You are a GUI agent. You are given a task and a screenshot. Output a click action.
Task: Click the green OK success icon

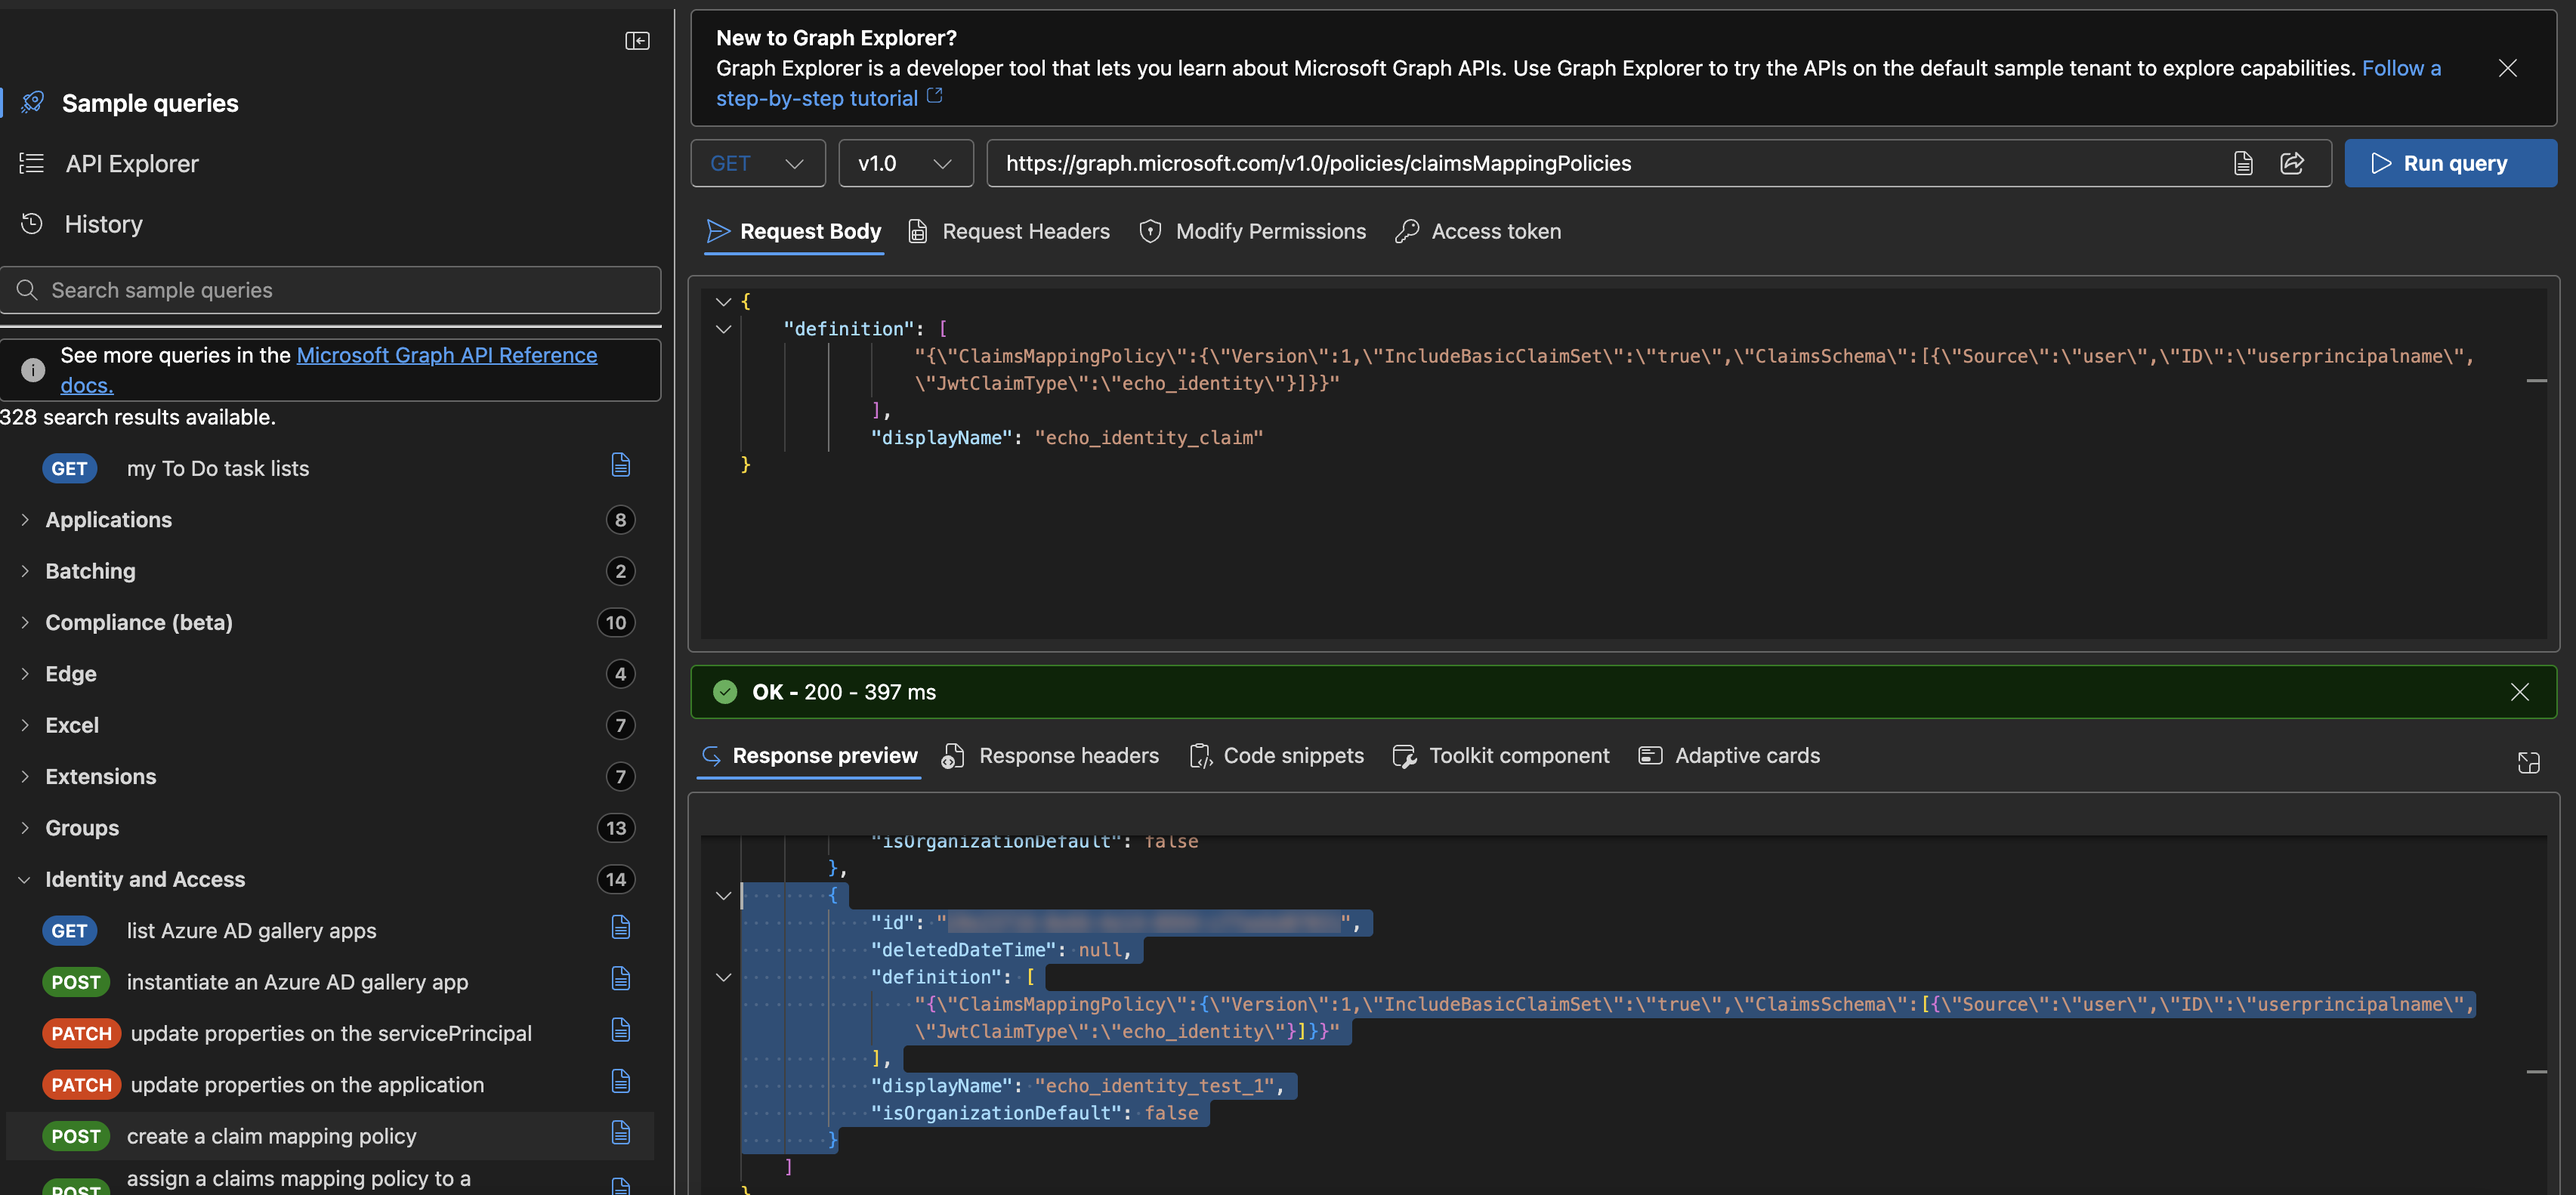tap(725, 692)
